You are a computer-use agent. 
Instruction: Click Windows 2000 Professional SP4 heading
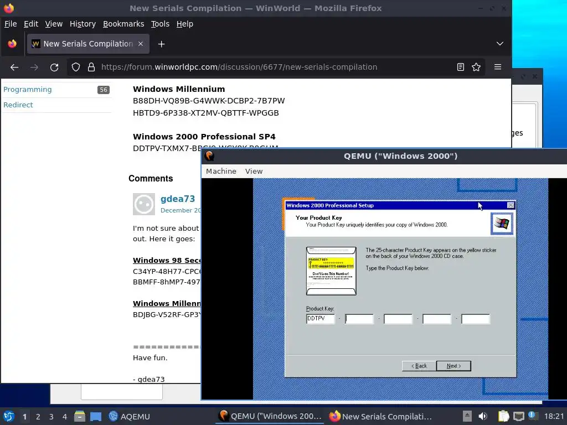(x=204, y=137)
